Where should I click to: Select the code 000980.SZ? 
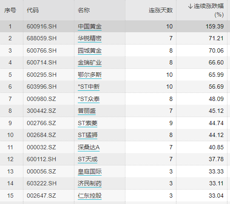[x=41, y=99]
